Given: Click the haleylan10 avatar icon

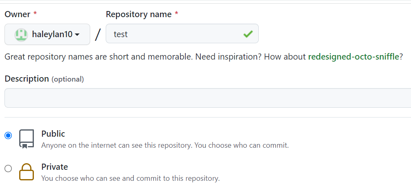Looking at the screenshot, I should coord(21,35).
